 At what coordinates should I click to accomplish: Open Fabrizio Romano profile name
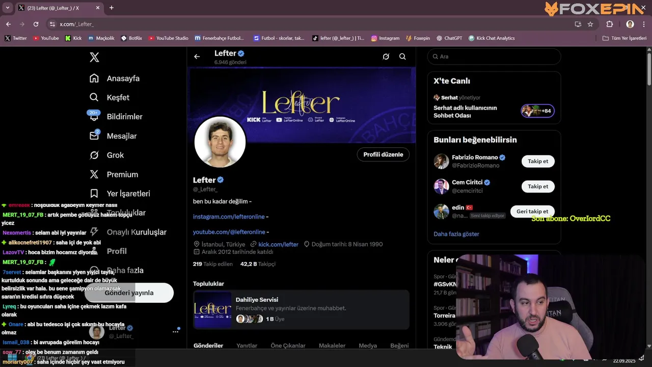click(475, 158)
